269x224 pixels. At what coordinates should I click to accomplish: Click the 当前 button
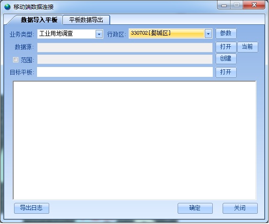247,47
